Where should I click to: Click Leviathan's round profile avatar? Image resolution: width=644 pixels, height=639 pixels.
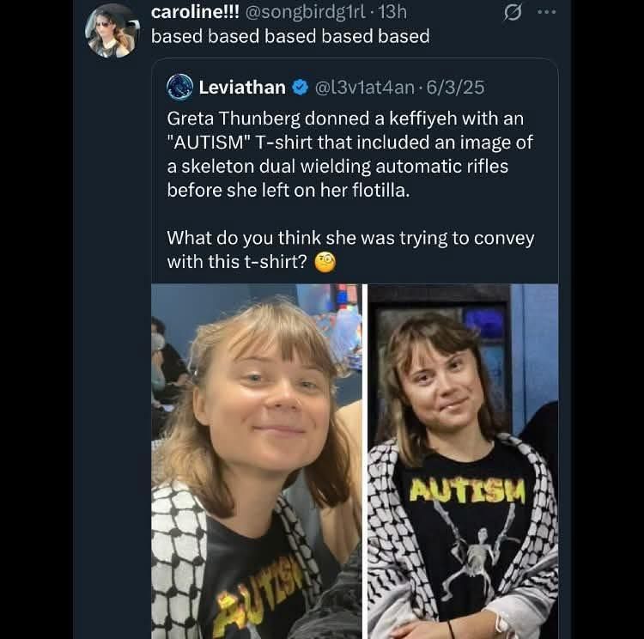pos(179,87)
